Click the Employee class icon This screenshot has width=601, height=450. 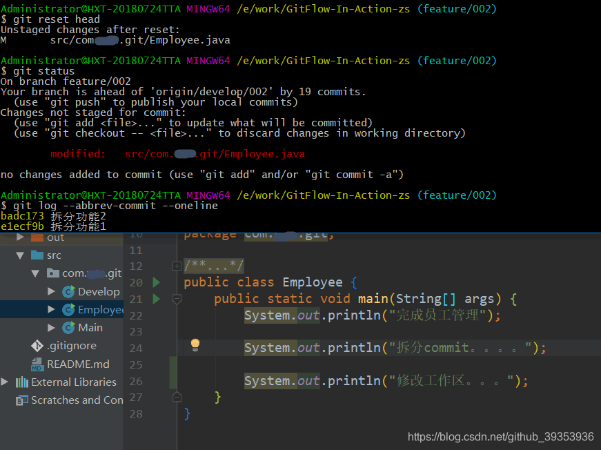click(x=68, y=310)
